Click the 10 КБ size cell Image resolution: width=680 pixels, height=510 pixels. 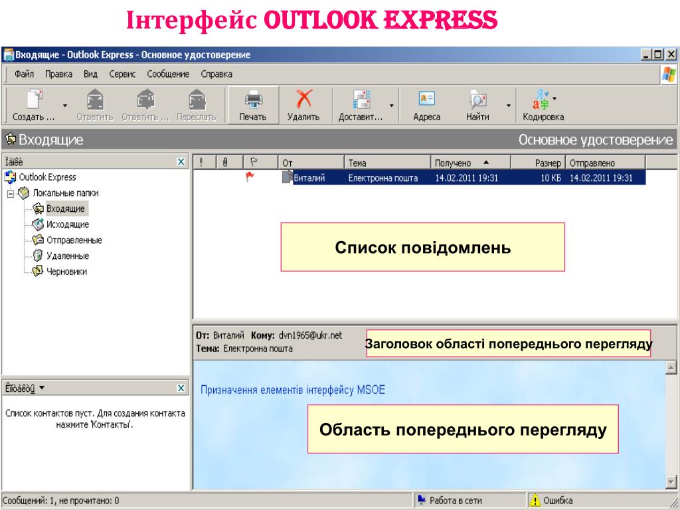[551, 178]
